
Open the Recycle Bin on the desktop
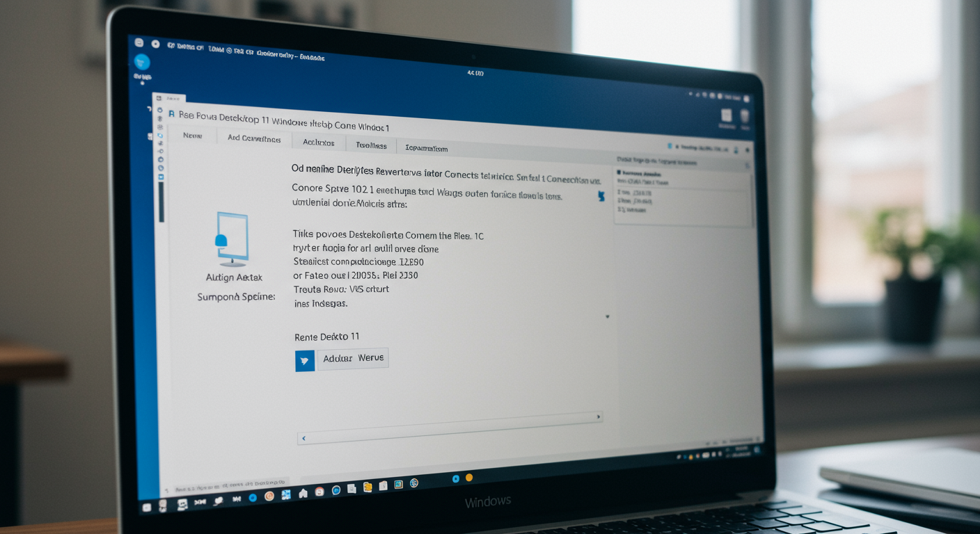(x=745, y=117)
